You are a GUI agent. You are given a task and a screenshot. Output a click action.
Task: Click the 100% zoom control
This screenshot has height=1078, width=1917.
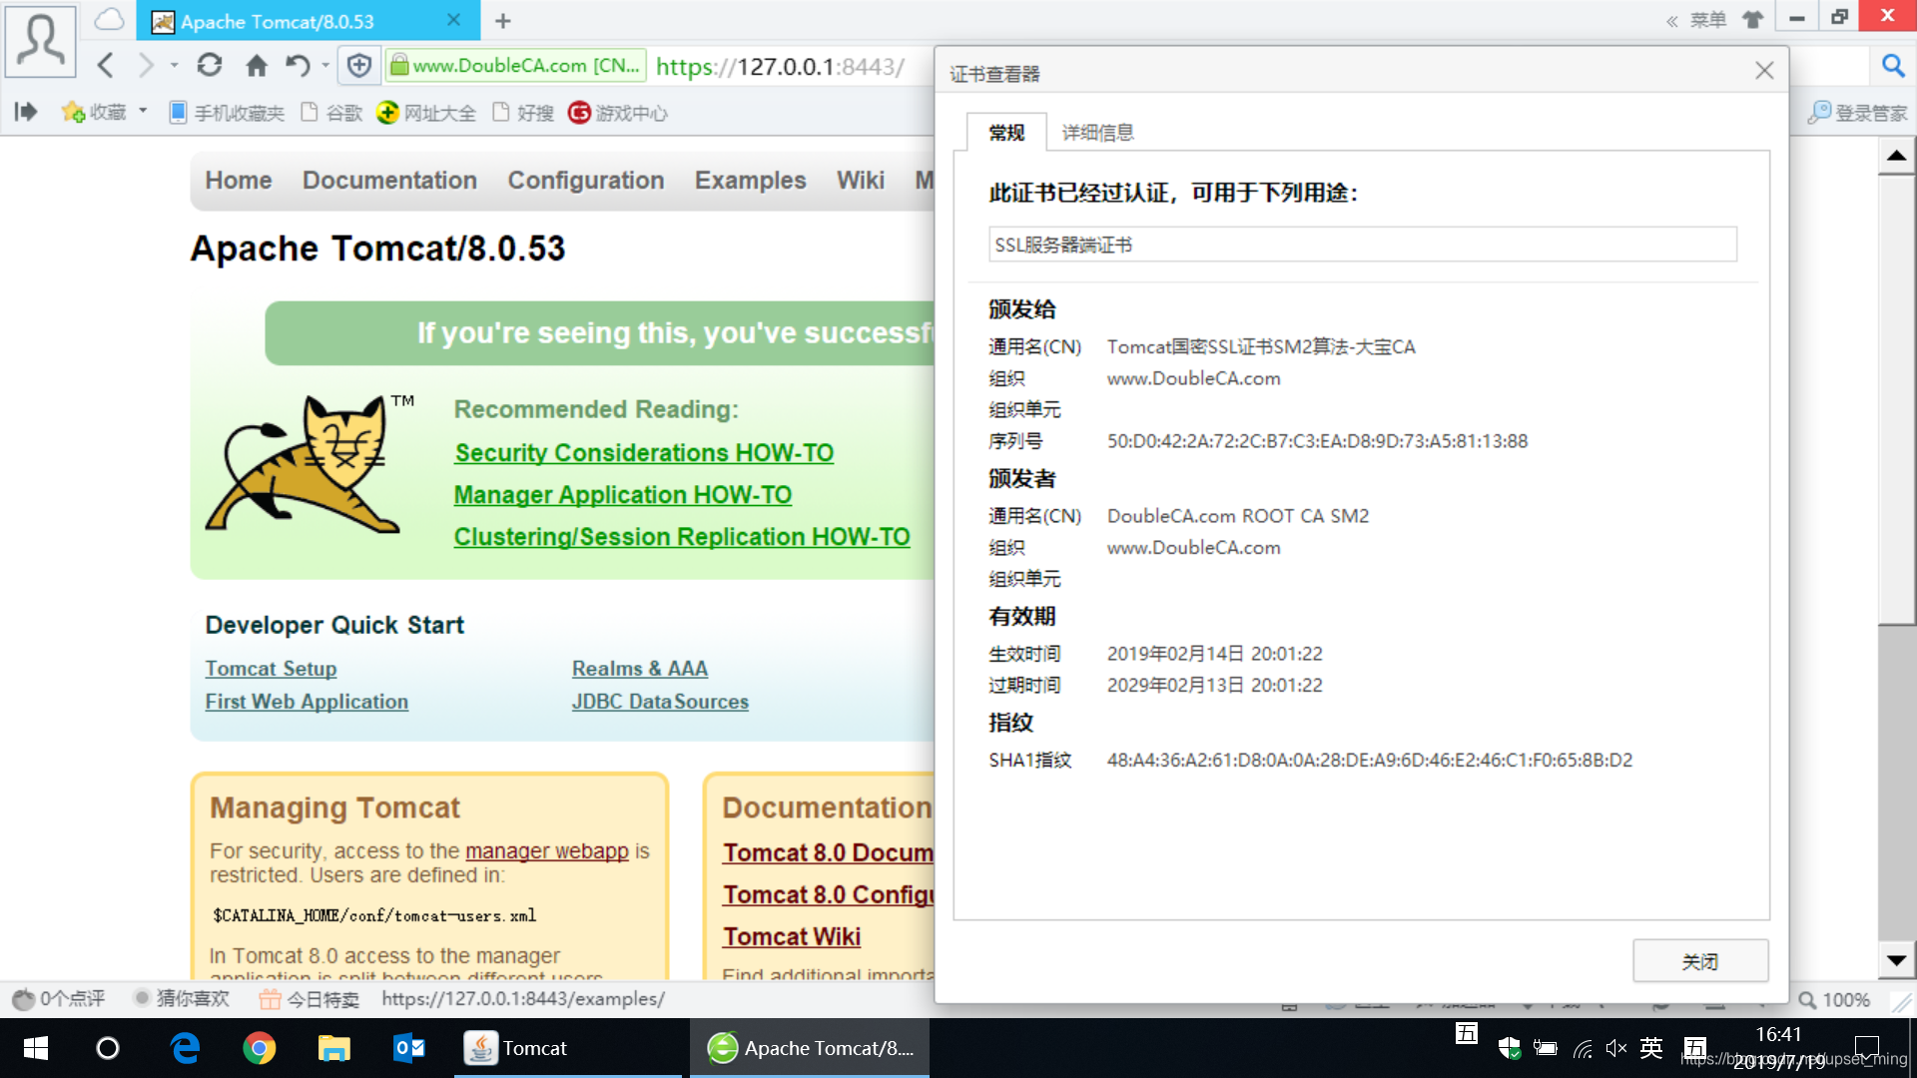tap(1835, 1000)
